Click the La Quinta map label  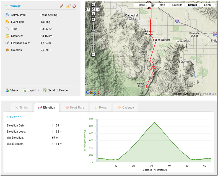pyautogui.click(x=183, y=62)
